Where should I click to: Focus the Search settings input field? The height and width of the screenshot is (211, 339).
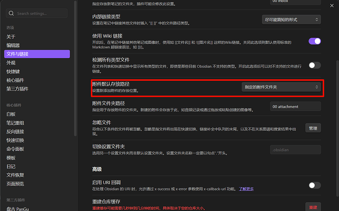[x=37, y=13]
